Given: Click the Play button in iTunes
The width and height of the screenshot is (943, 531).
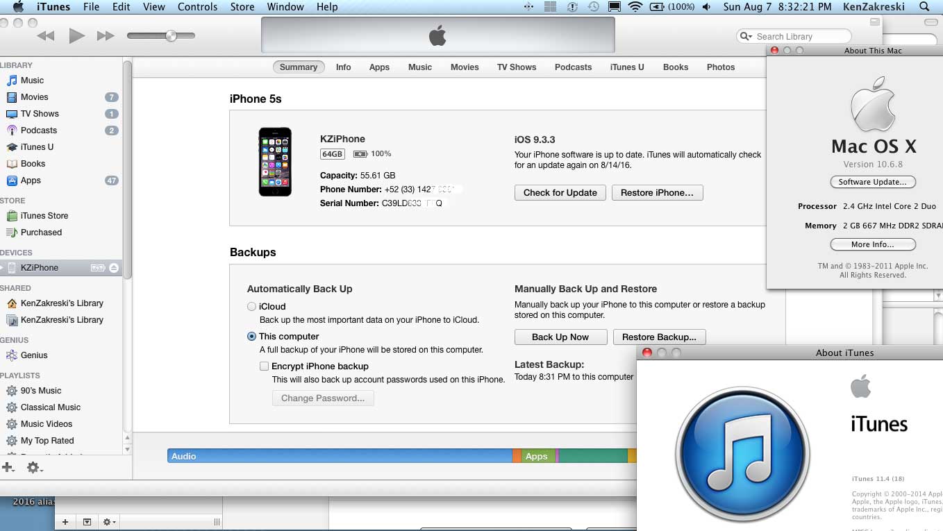Looking at the screenshot, I should click(76, 35).
